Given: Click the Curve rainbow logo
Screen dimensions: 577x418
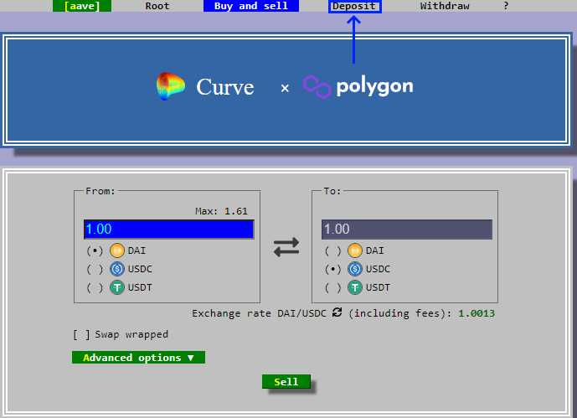Looking at the screenshot, I should [170, 86].
